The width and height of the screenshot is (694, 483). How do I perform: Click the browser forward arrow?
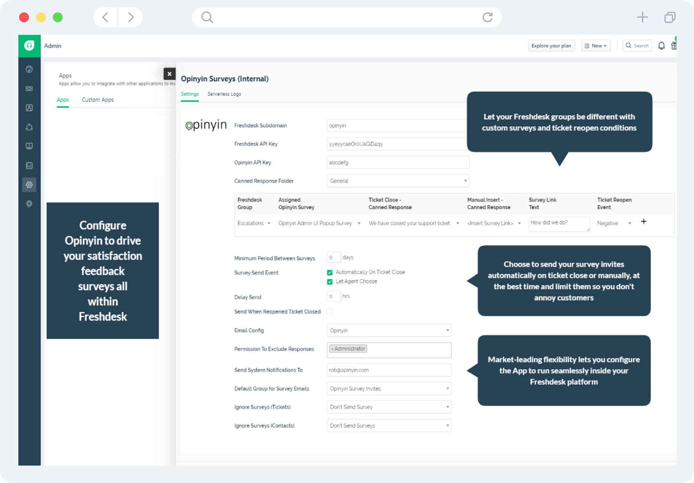(x=130, y=17)
